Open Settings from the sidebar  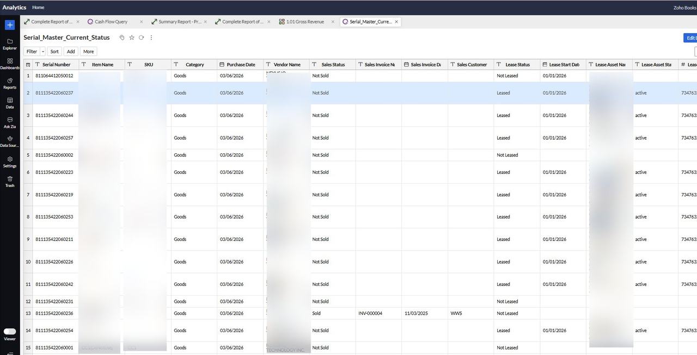[10, 162]
